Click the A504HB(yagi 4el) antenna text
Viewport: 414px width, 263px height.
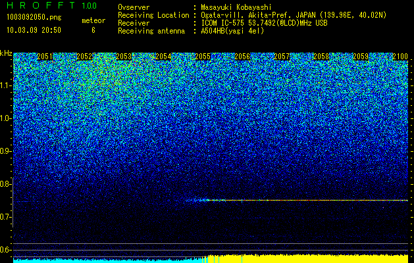(x=232, y=31)
